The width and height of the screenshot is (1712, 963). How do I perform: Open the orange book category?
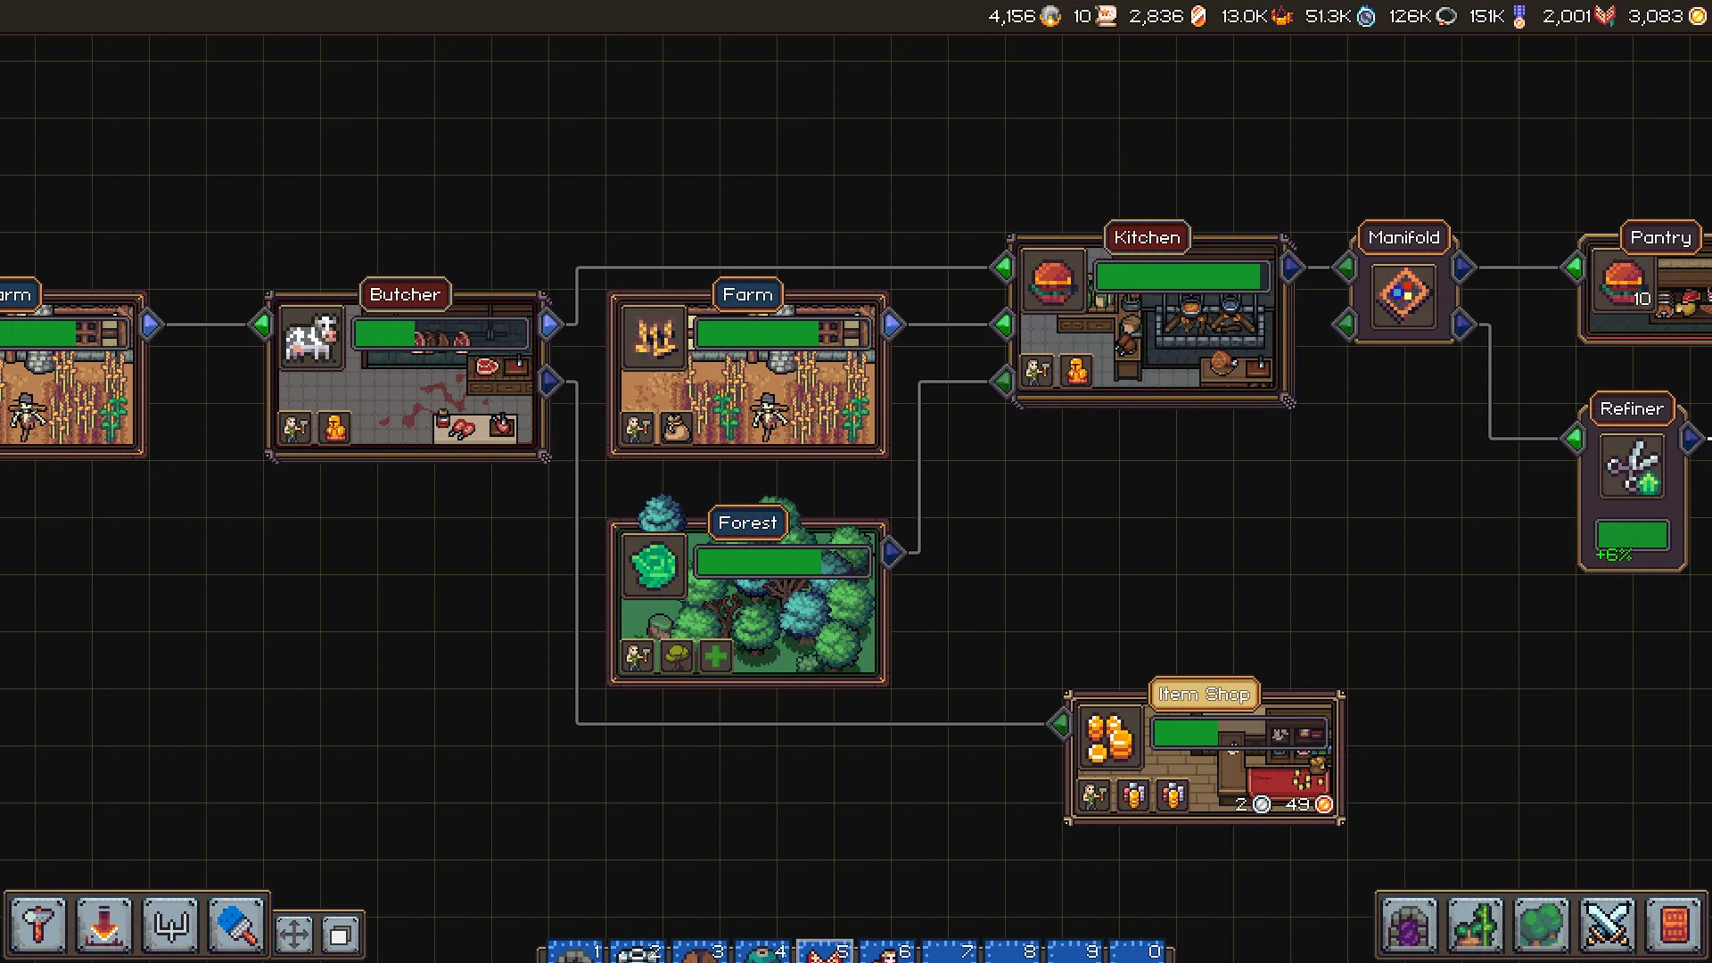[1674, 926]
